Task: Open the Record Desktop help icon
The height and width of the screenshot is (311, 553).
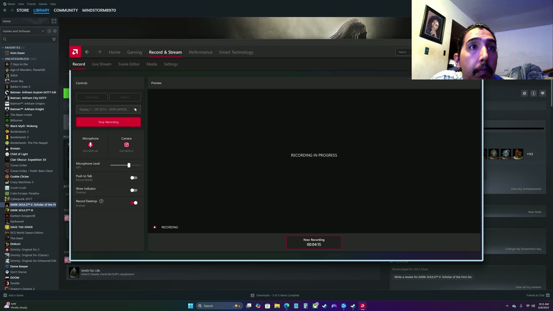Action: click(x=101, y=201)
